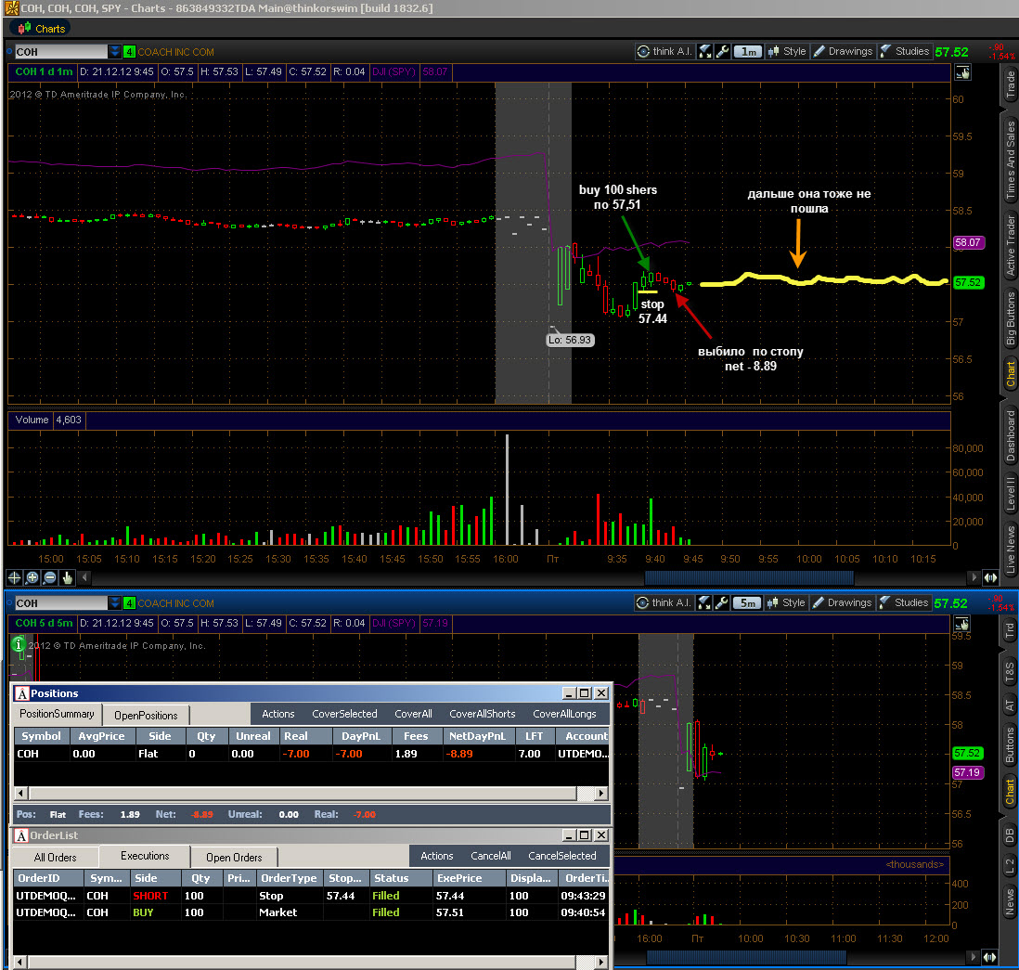
Task: Click the hand chart-mode icon at upper chart's top right
Action: coord(962,72)
